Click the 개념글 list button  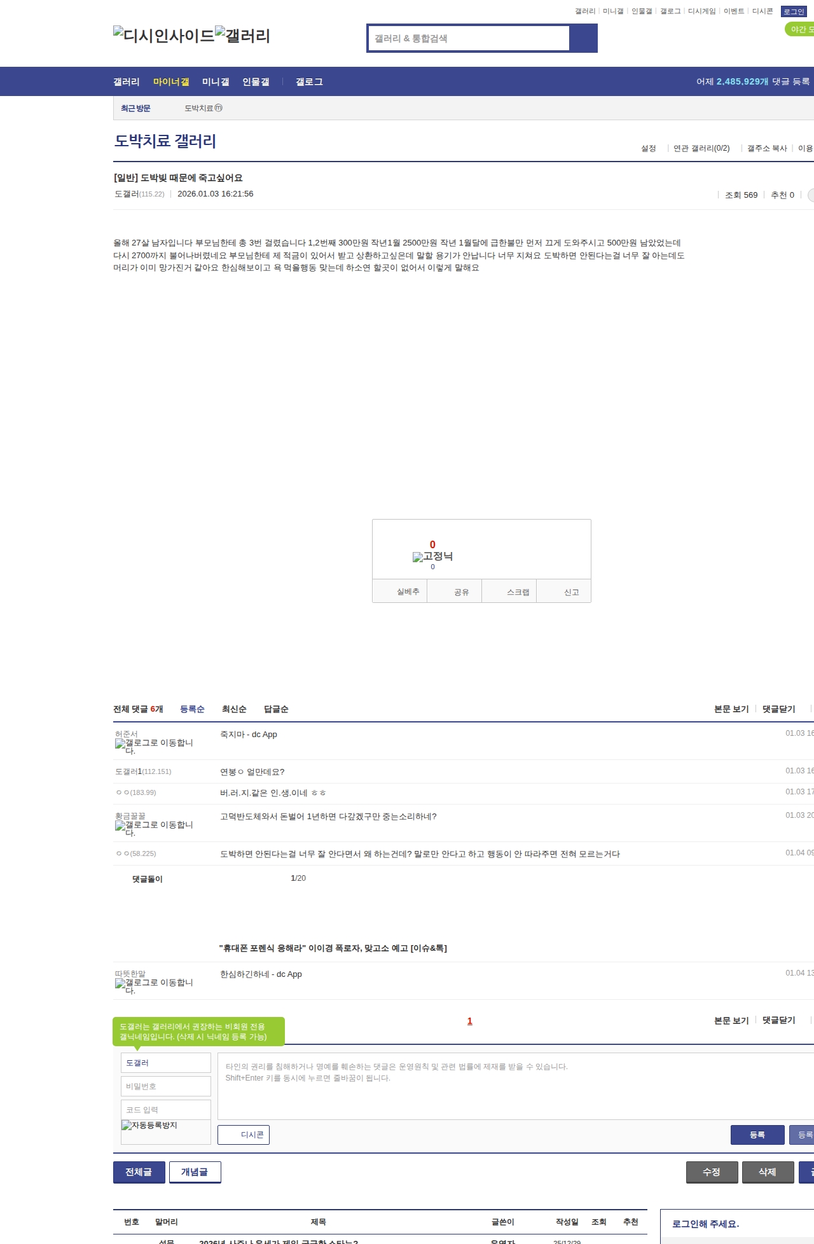coord(195,1172)
